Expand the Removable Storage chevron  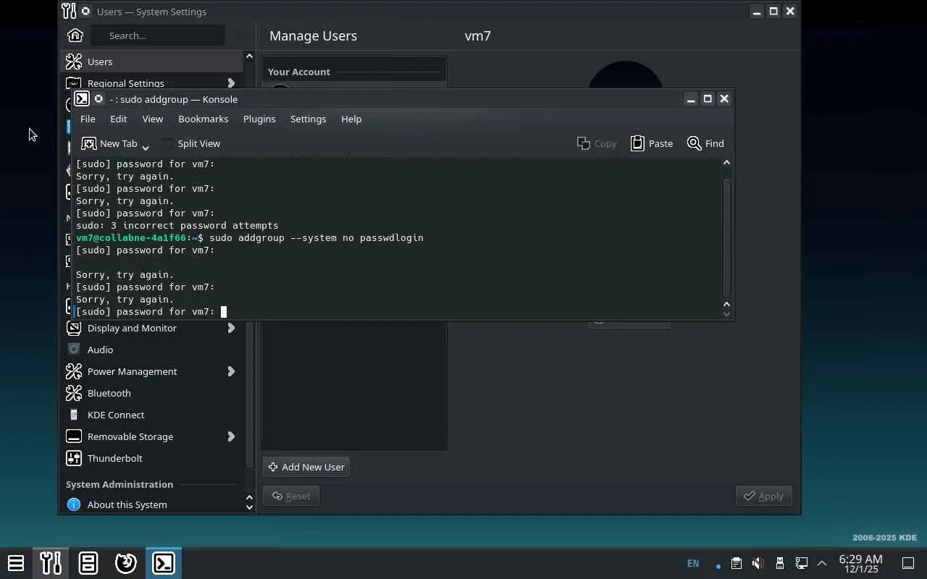pos(231,436)
